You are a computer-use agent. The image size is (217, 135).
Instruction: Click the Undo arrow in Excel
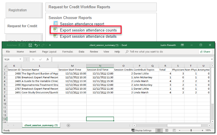(36, 45)
